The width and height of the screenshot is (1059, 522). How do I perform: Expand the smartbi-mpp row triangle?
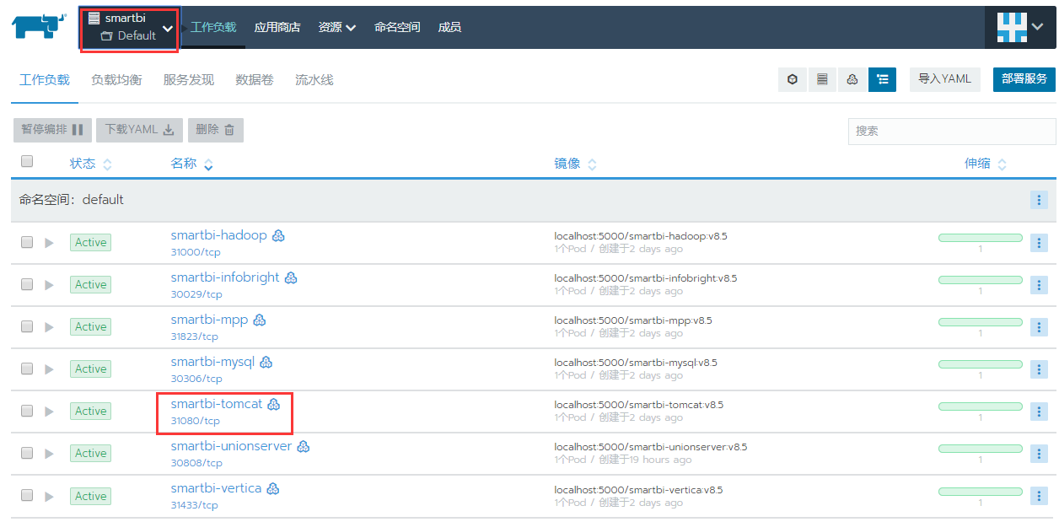49,327
